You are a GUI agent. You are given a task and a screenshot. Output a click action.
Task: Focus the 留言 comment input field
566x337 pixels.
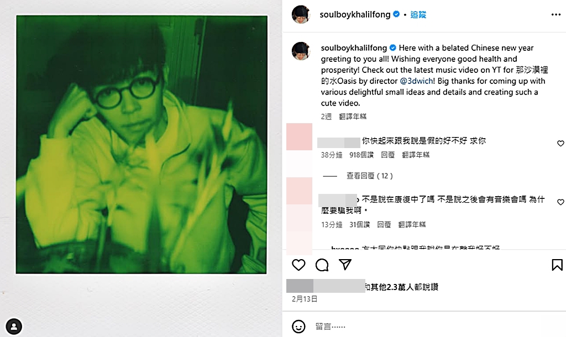coord(433,327)
